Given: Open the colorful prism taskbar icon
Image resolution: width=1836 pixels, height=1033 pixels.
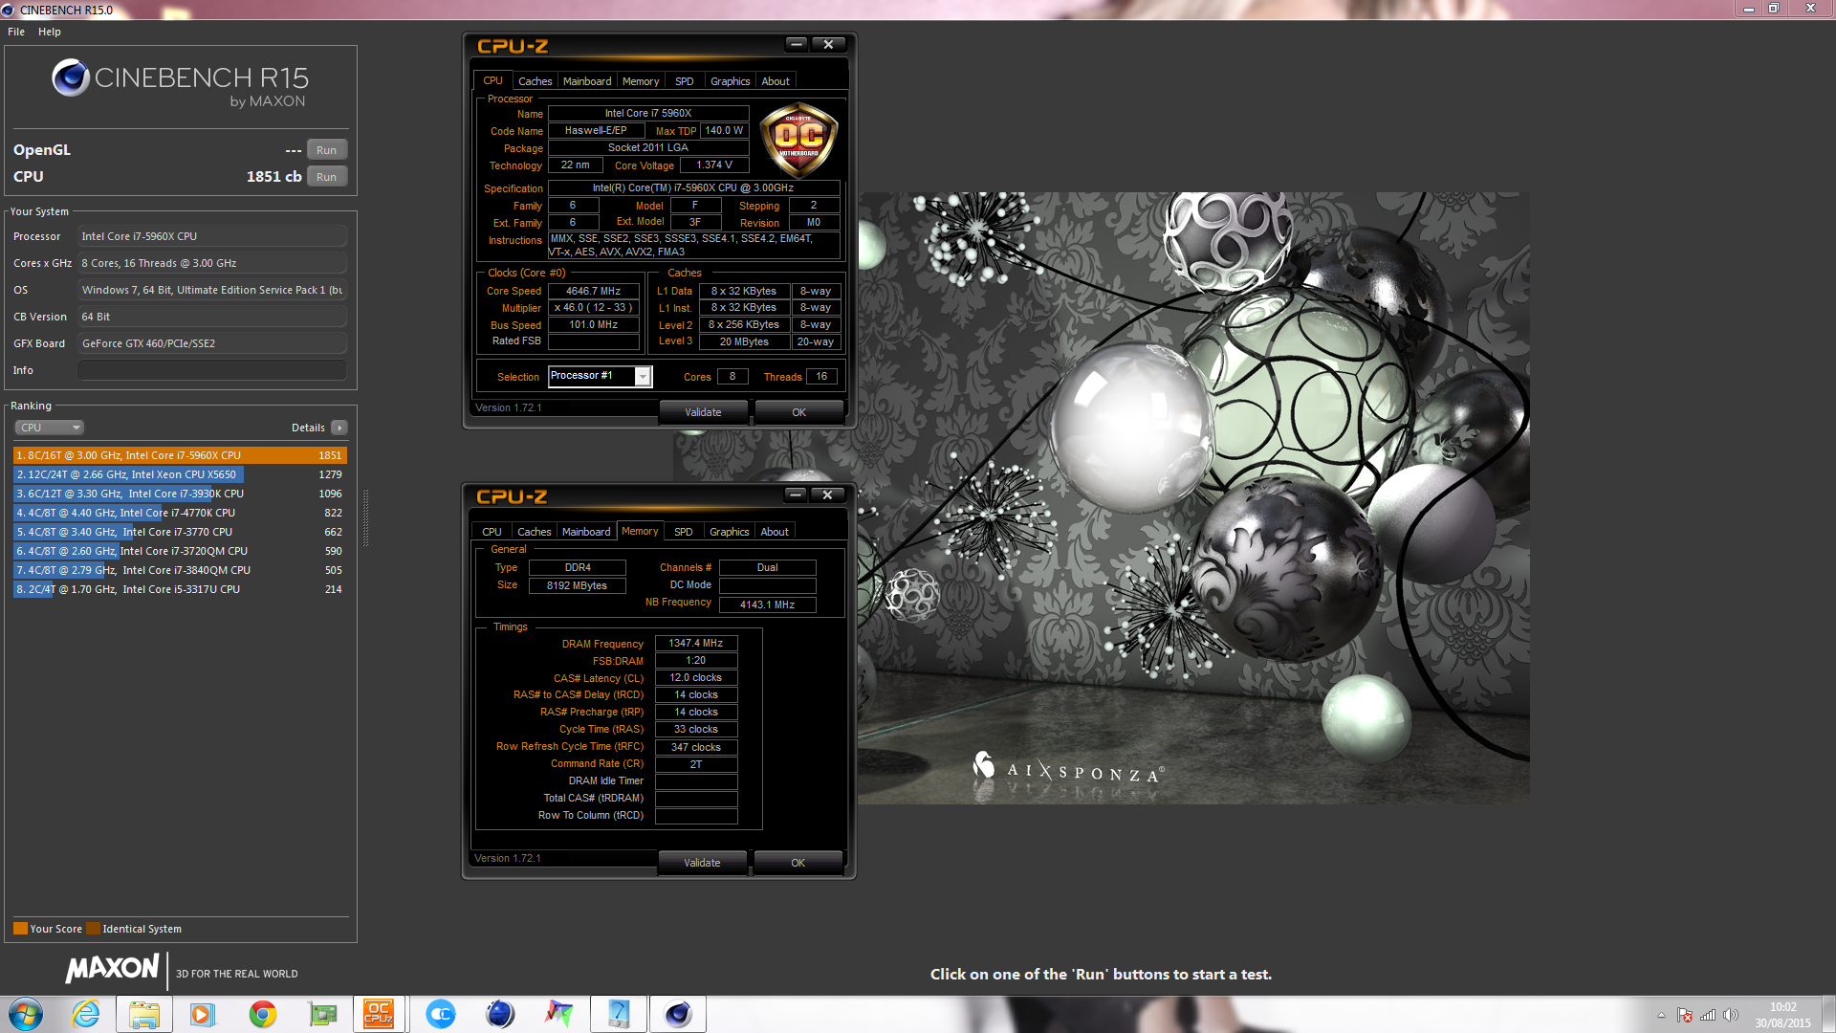Looking at the screenshot, I should (559, 1014).
